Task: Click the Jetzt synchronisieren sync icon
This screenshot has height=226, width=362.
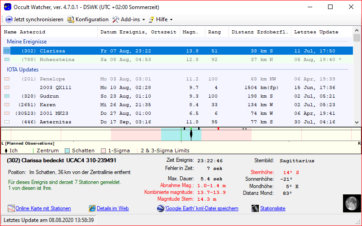Action: (9, 19)
